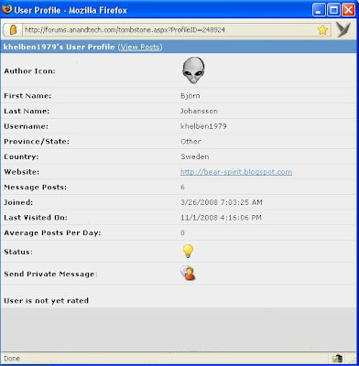The width and height of the screenshot is (359, 366).
Task: Click the Average Posts Per Day value 0
Action: (x=182, y=233)
